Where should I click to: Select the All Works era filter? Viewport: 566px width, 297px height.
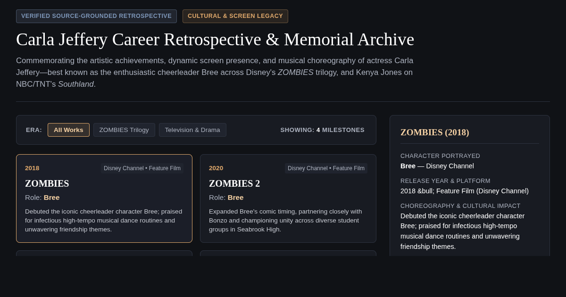click(x=68, y=130)
